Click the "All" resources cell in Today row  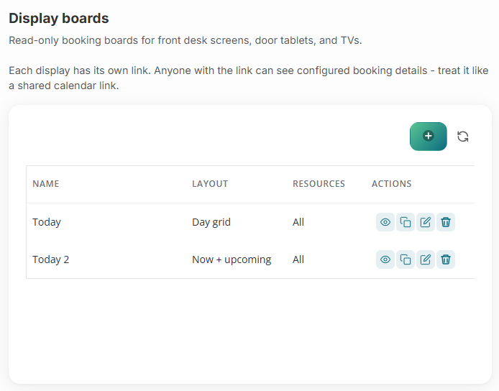click(x=298, y=222)
